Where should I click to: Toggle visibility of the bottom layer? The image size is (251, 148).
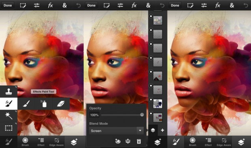click(x=151, y=113)
